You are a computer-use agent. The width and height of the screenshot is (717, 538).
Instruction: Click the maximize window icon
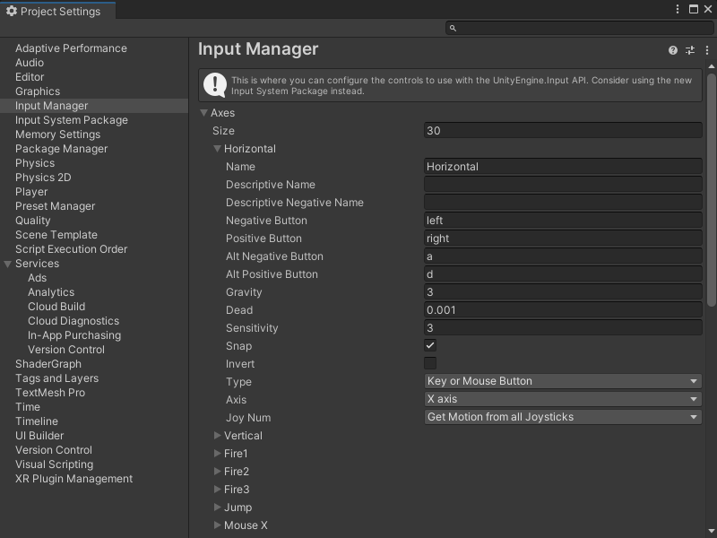pyautogui.click(x=695, y=7)
